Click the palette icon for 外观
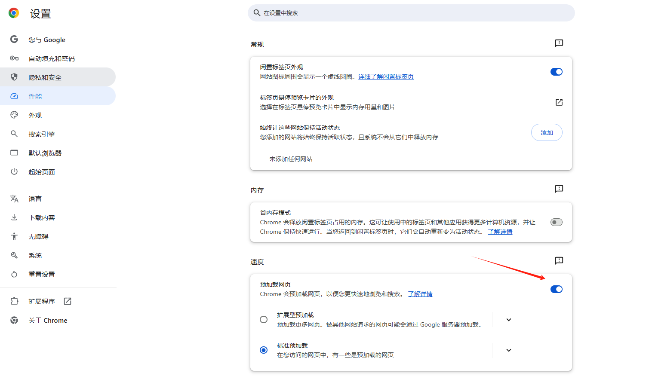 [14, 115]
